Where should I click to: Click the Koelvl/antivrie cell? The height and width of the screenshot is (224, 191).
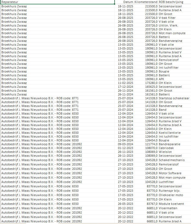(x=174, y=133)
